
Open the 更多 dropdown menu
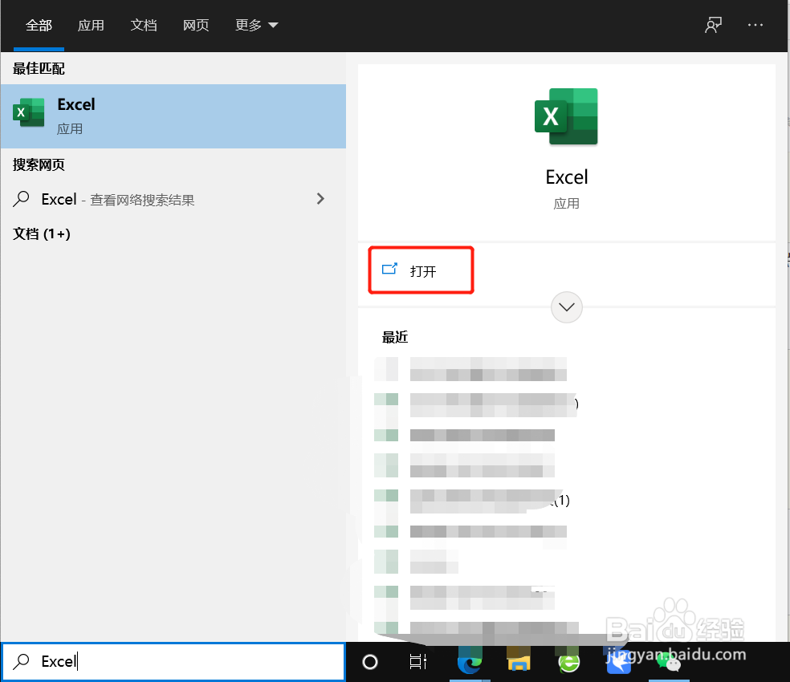coord(256,25)
